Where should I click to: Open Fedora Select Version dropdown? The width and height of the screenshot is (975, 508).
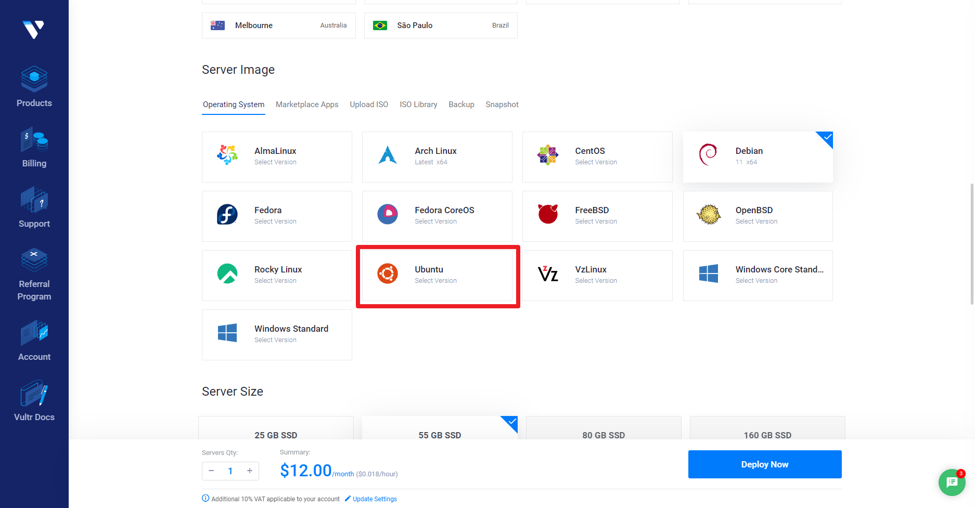pos(275,222)
